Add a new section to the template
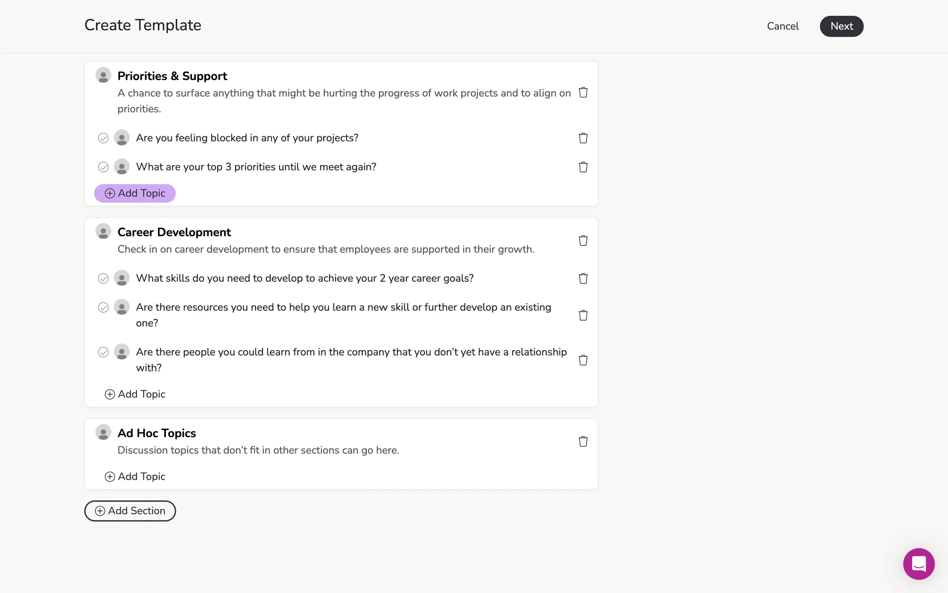Screen dimensions: 948x593 [x=130, y=511]
